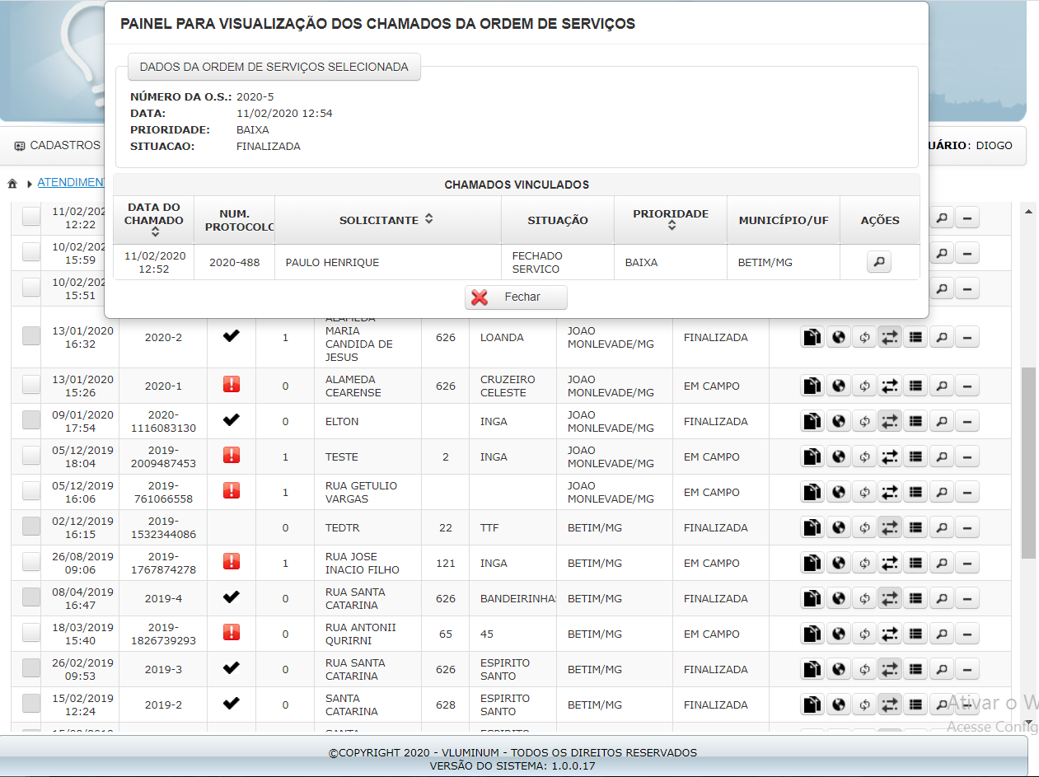The image size is (1039, 777).
Task: Click the transfer arrows icon for protocol 2019-2
Action: 890,704
